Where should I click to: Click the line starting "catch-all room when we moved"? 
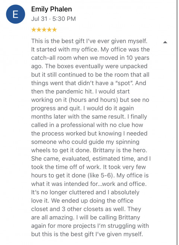(x=90, y=58)
